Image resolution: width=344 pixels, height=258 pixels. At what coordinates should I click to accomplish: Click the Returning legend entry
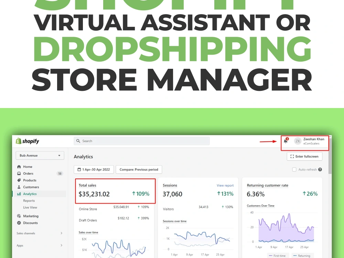pos(302,256)
